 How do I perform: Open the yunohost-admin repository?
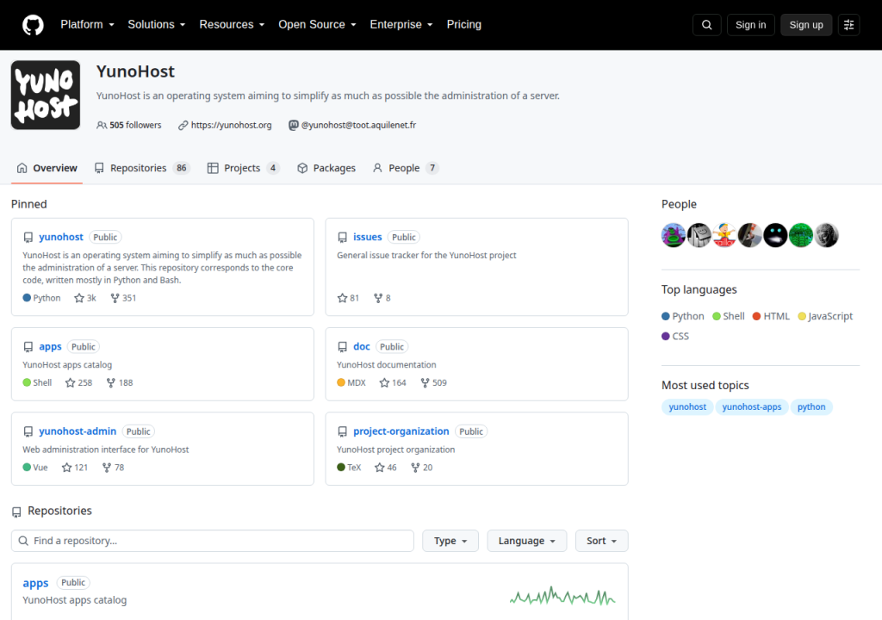point(78,431)
